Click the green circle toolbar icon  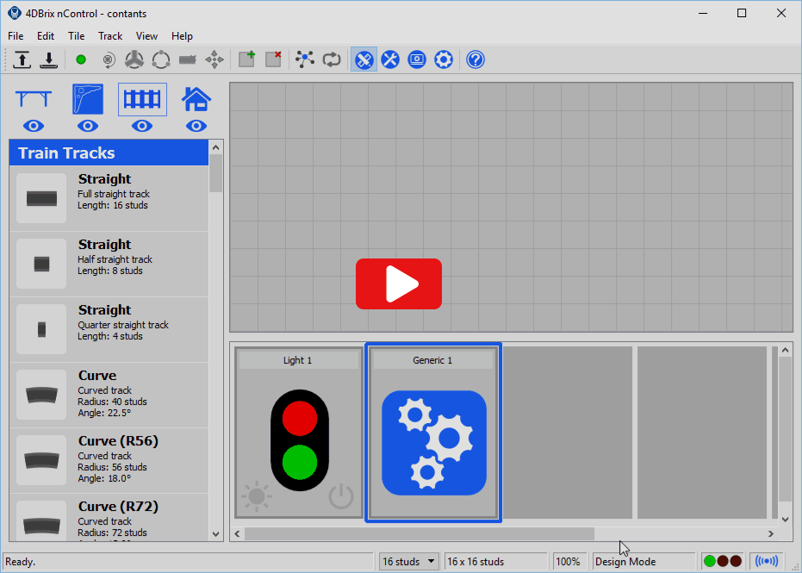coord(81,59)
